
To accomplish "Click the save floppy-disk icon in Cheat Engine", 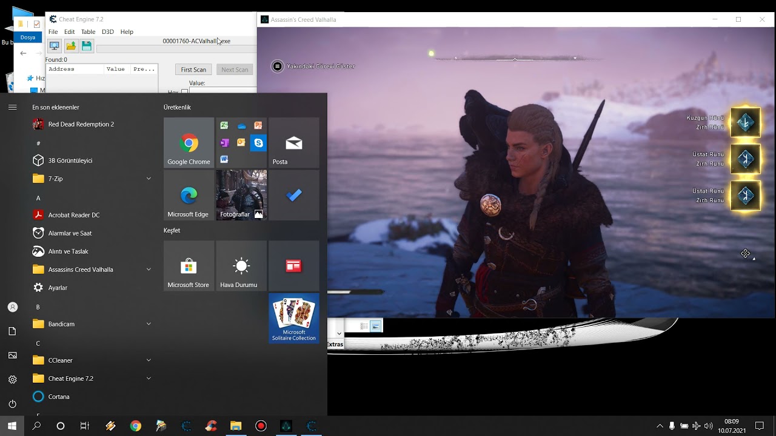I will (x=87, y=46).
